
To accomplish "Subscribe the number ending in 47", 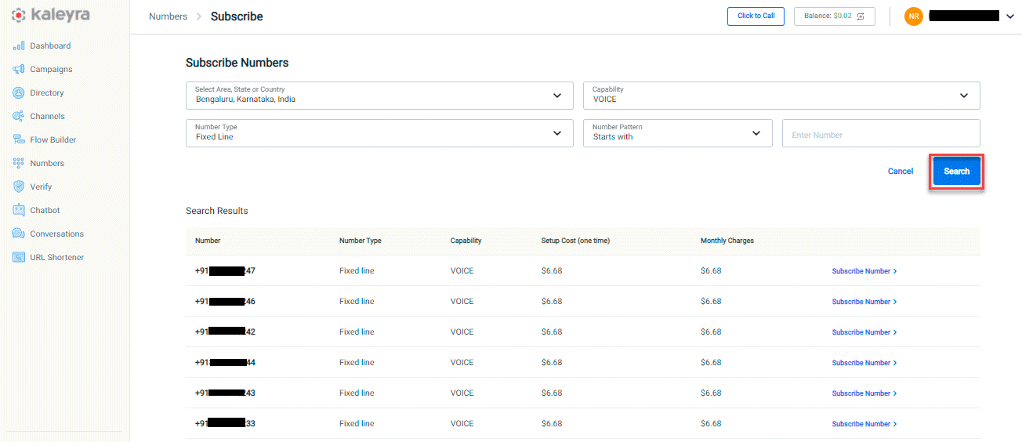I will coord(864,271).
